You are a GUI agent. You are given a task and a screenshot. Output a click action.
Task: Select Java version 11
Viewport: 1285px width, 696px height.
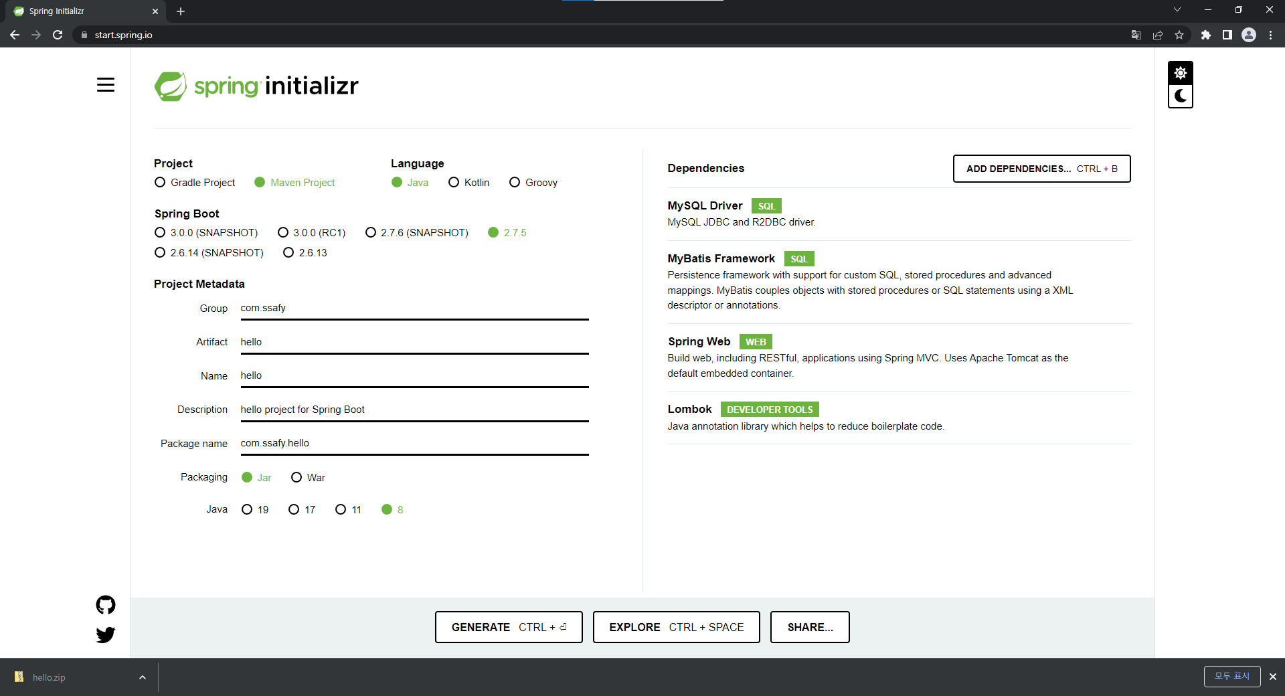(x=348, y=510)
